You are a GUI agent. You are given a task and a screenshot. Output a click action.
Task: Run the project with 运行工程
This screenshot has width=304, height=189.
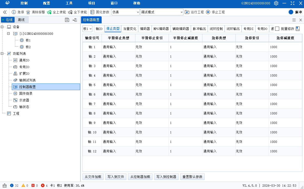click(x=187, y=12)
